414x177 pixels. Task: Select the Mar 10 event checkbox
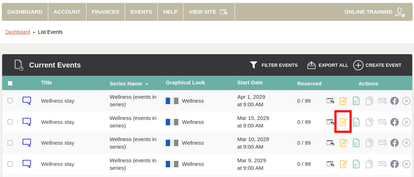click(10, 143)
